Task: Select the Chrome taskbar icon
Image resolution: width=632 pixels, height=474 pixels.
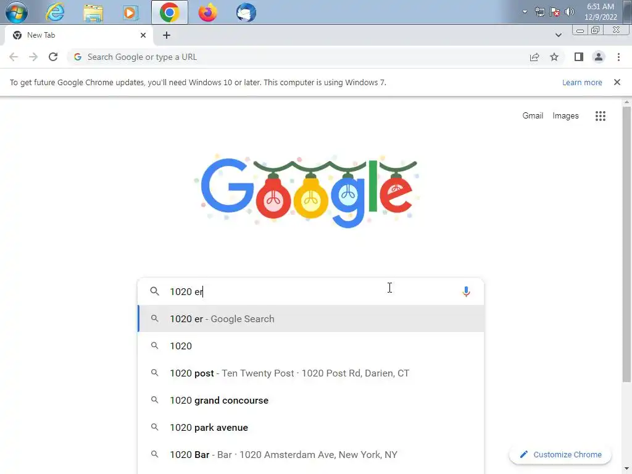Action: (169, 12)
